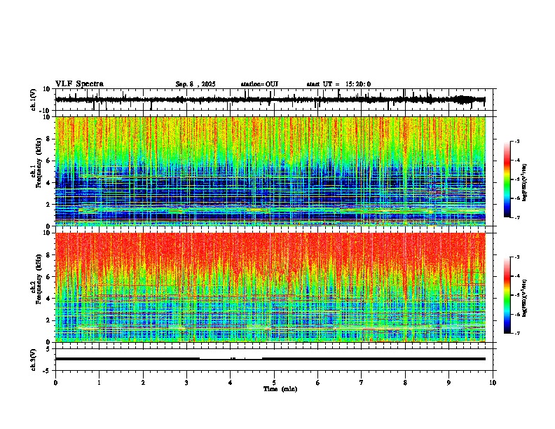The height and width of the screenshot is (429, 555).
Task: Click the "VLF Spectra" plot title
Action: coord(79,83)
